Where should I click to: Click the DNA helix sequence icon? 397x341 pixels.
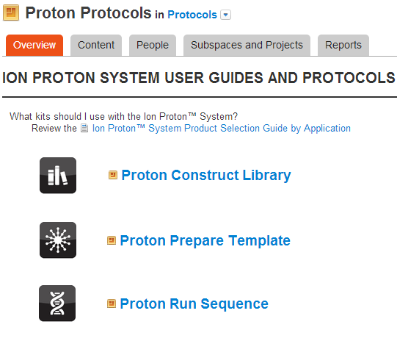pos(57,304)
